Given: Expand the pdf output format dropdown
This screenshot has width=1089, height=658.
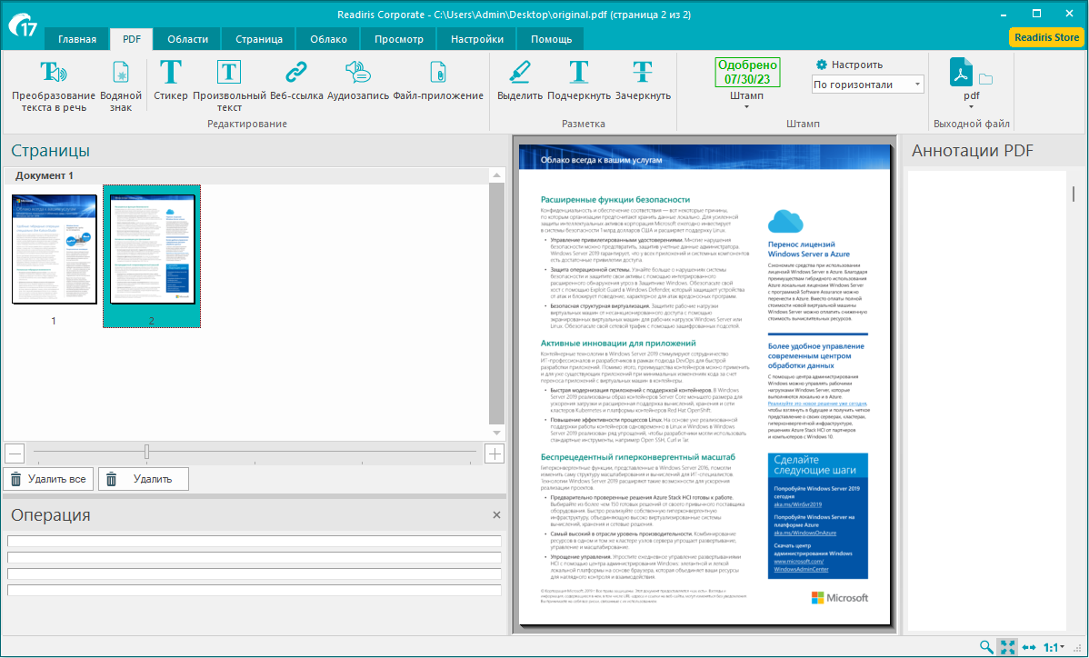Looking at the screenshot, I should tap(971, 106).
